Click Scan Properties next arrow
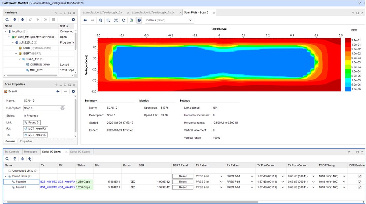The width and height of the screenshot is (366, 204). click(66, 91)
